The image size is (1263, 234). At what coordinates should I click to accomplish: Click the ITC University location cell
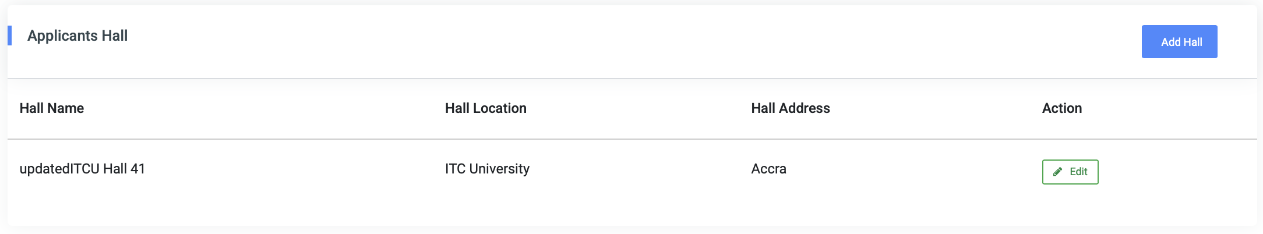(488, 169)
